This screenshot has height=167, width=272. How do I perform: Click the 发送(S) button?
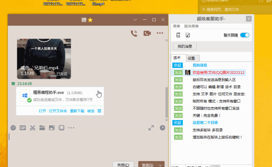click(x=147, y=165)
